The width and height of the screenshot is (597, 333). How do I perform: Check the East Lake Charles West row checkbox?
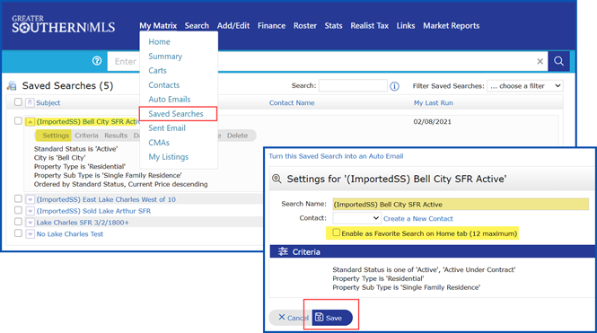point(18,198)
